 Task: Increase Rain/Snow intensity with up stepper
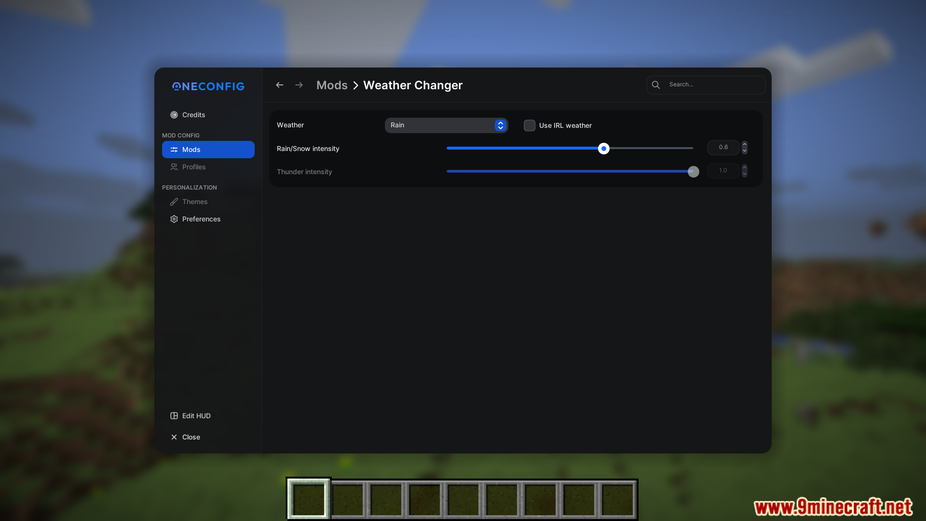click(x=745, y=144)
